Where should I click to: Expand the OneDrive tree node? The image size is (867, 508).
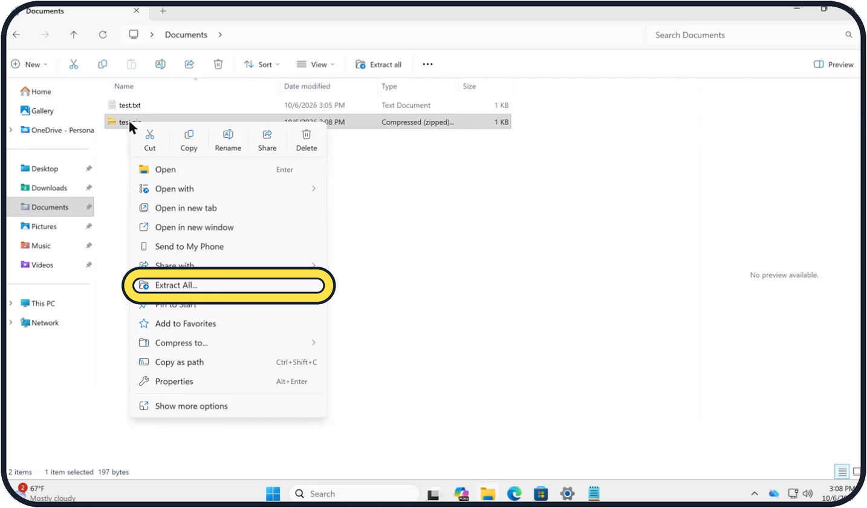(11, 130)
